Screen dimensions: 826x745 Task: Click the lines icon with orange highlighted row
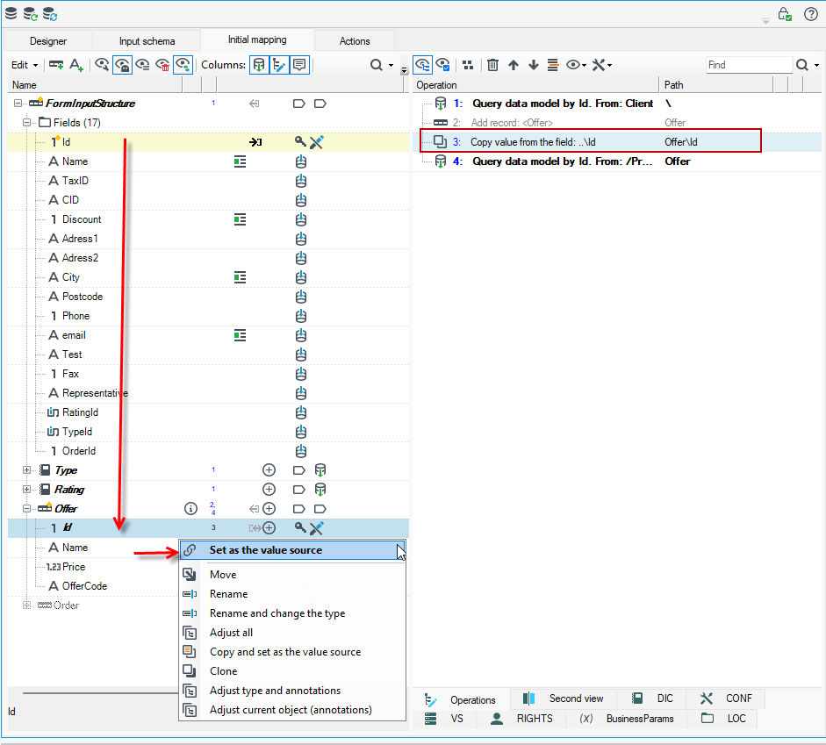coord(553,65)
